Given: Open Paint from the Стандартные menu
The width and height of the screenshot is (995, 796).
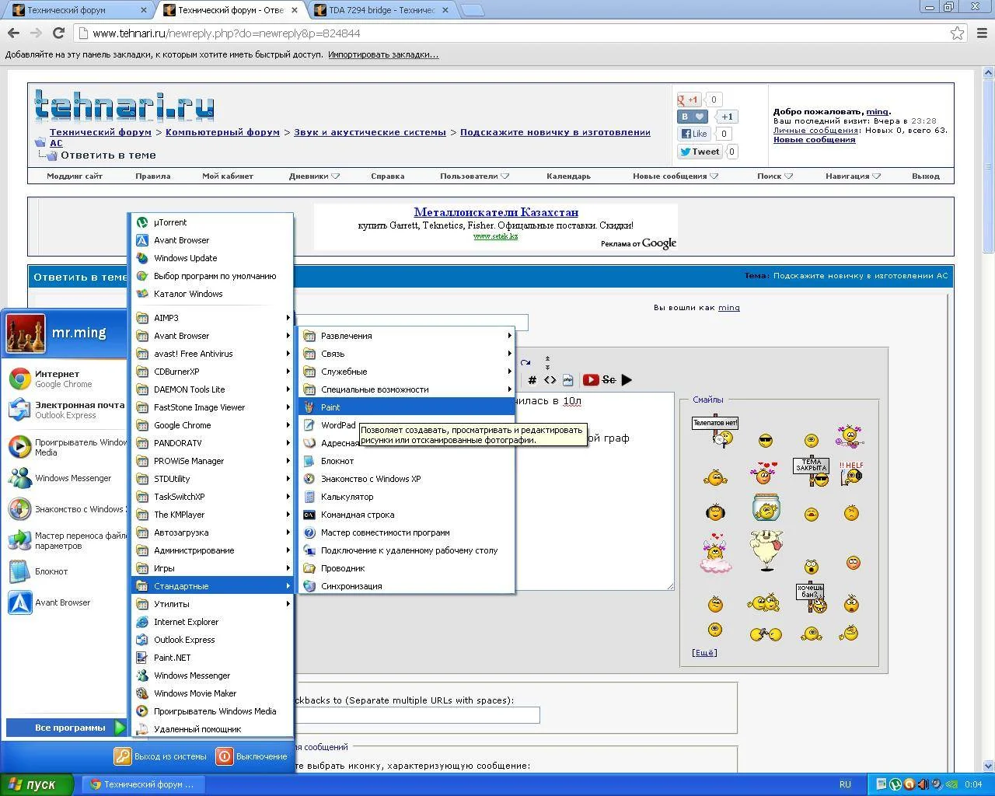Looking at the screenshot, I should tap(330, 407).
